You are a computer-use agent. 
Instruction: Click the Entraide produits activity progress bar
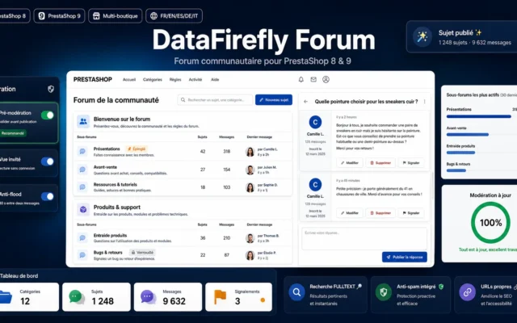[x=460, y=153]
